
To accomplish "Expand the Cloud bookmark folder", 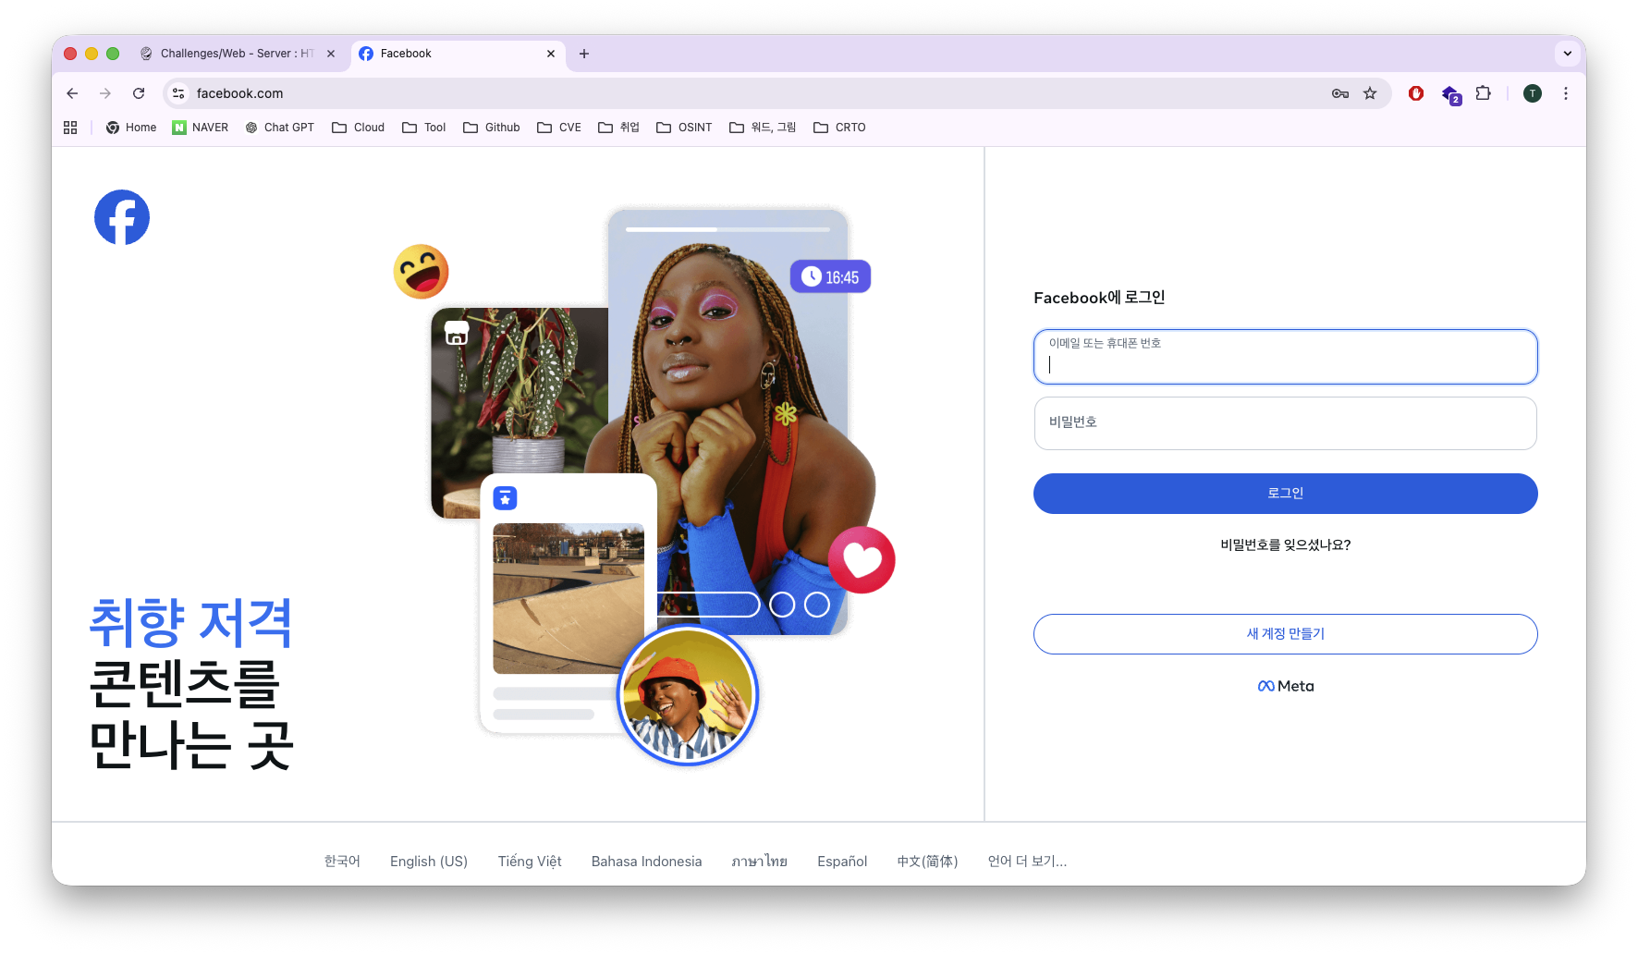I will tap(359, 128).
